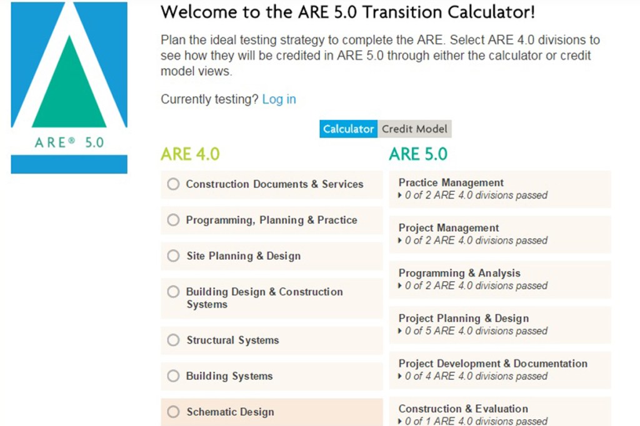Select Construction Documents & Services radio button
Image resolution: width=640 pixels, height=426 pixels.
click(x=174, y=184)
